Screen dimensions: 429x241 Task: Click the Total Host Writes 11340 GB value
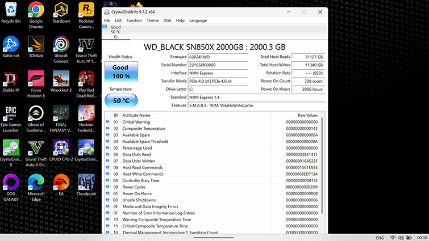coord(309,65)
